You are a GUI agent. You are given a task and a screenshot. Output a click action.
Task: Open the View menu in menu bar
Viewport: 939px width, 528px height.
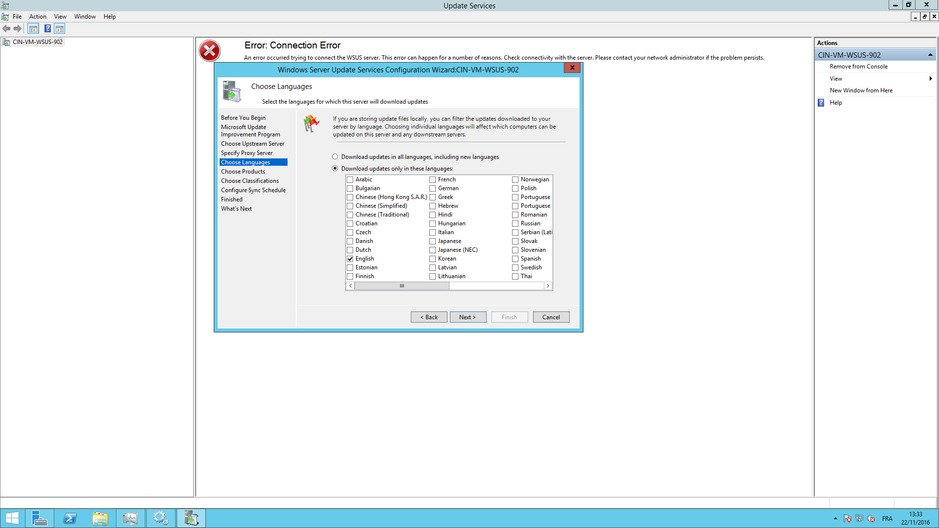tap(60, 17)
